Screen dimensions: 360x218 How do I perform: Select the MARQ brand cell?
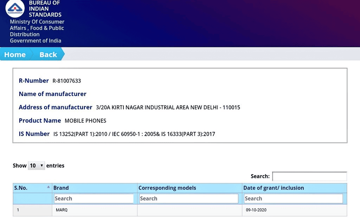pos(62,210)
